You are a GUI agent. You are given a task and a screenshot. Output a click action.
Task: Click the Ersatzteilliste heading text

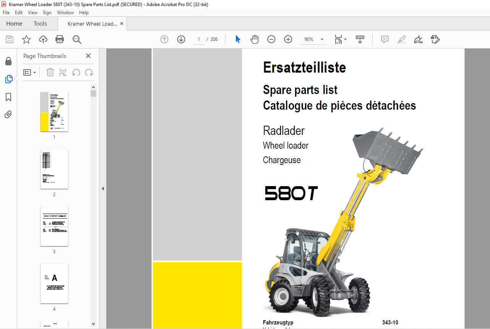[x=305, y=68]
